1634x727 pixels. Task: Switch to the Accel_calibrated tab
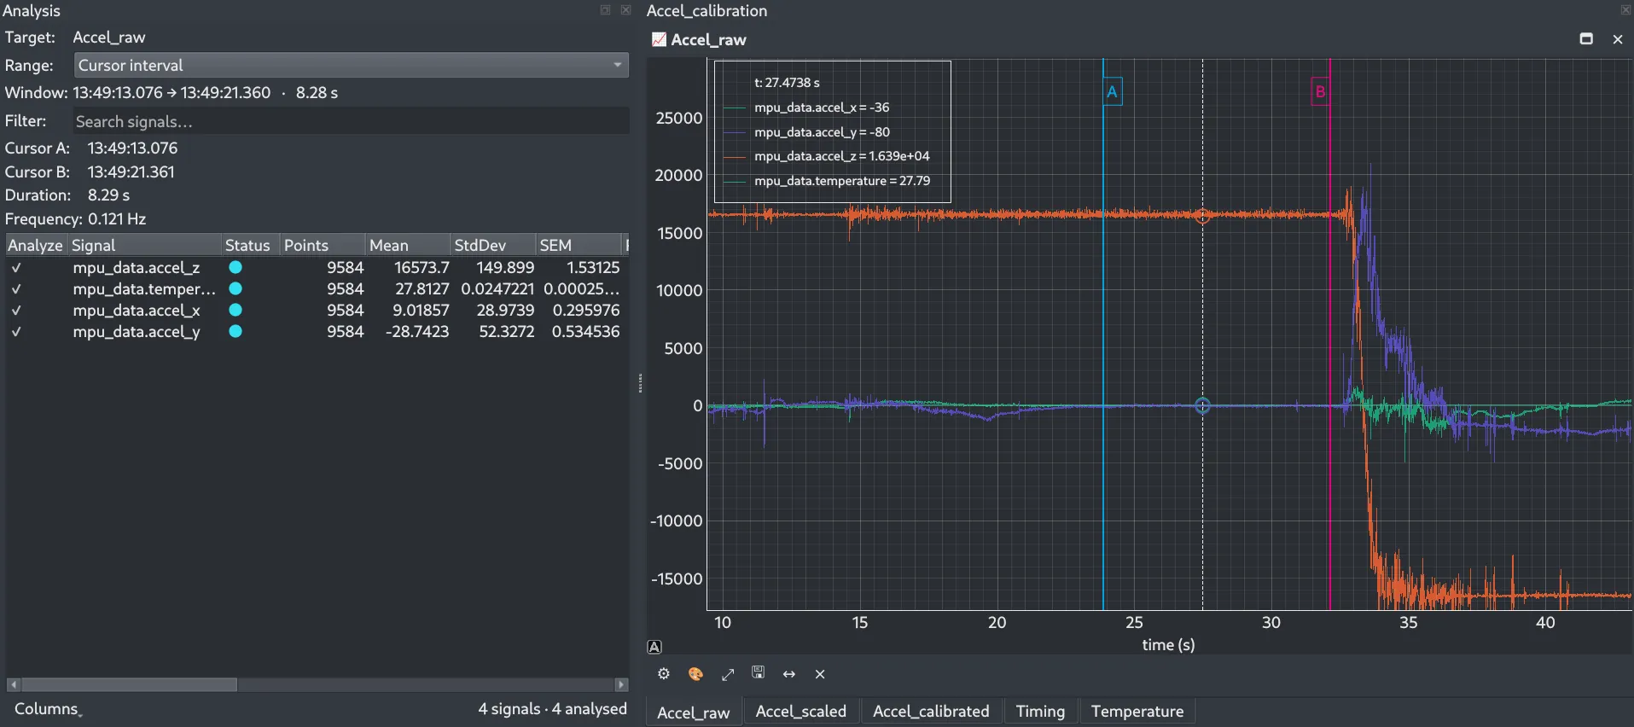[x=931, y=712]
